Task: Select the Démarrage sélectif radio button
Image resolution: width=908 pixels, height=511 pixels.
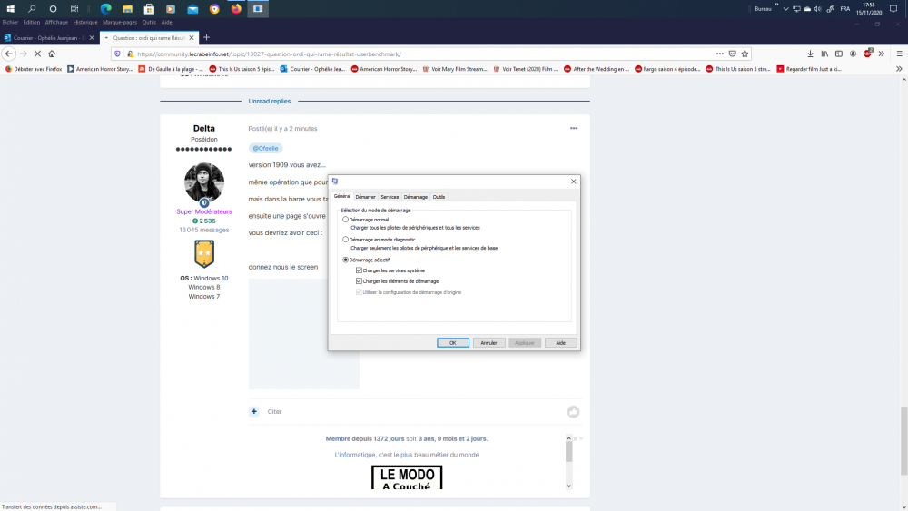Action: point(346,260)
